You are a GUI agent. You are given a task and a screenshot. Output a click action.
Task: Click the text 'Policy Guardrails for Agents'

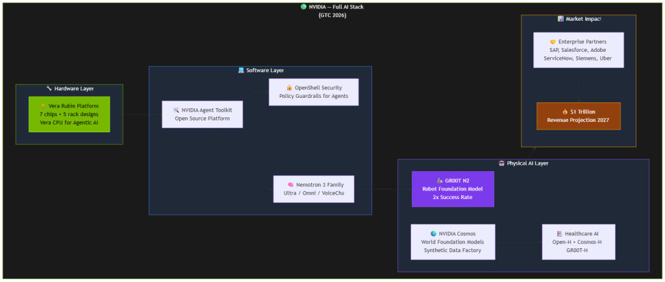click(314, 96)
